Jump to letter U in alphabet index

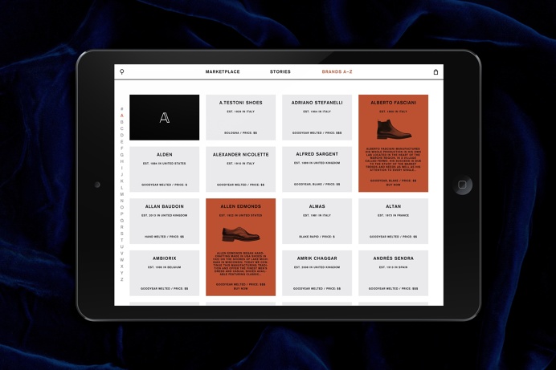[121, 246]
